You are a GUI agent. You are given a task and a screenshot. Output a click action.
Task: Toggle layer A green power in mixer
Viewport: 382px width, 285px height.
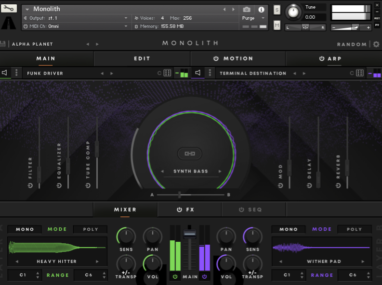pyautogui.click(x=175, y=276)
